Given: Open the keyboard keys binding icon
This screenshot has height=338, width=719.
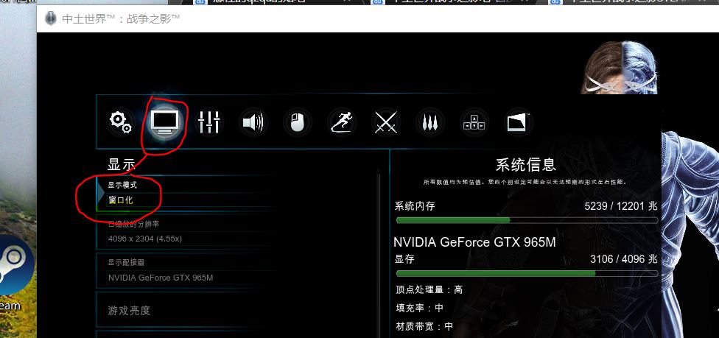Looking at the screenshot, I should pos(474,122).
